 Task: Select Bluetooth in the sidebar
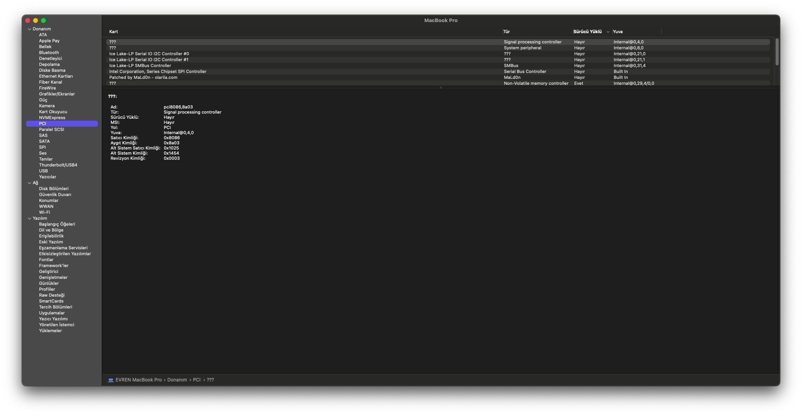pos(49,52)
